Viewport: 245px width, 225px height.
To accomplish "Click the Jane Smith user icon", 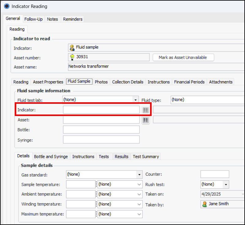I will (204, 204).
